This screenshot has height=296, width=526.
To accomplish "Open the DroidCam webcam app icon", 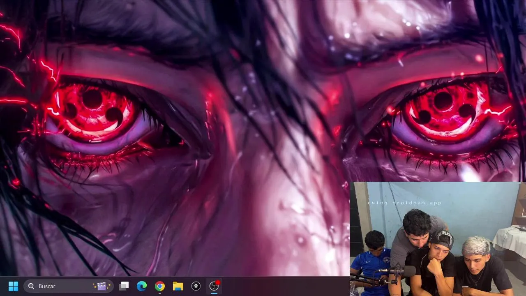I will point(196,286).
